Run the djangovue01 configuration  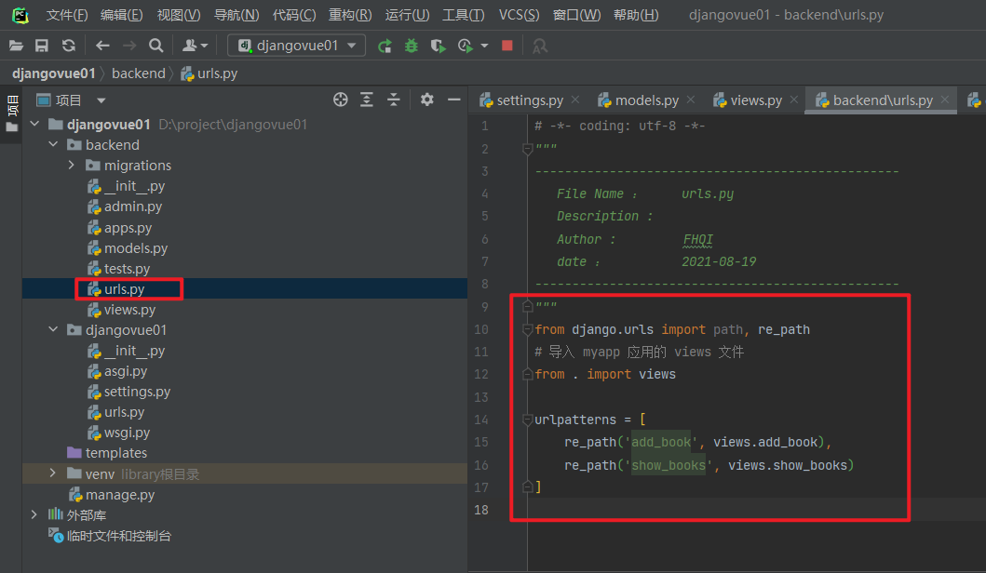click(385, 46)
